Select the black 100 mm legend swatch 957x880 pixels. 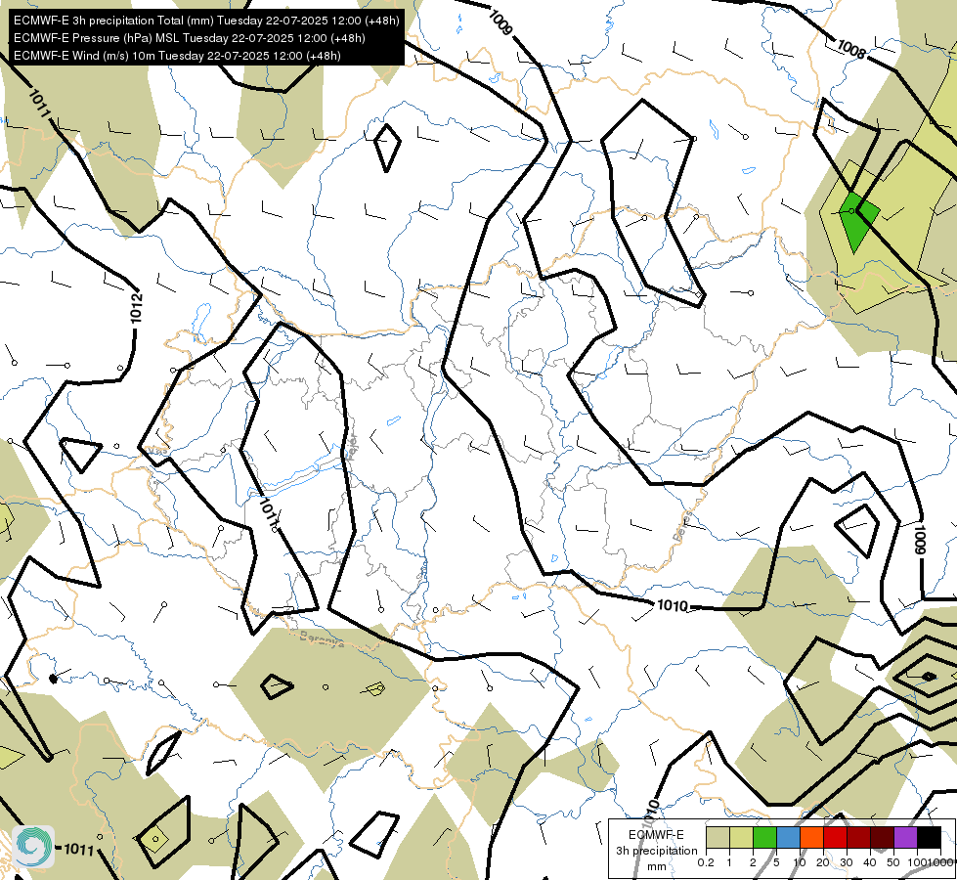pyautogui.click(x=929, y=837)
